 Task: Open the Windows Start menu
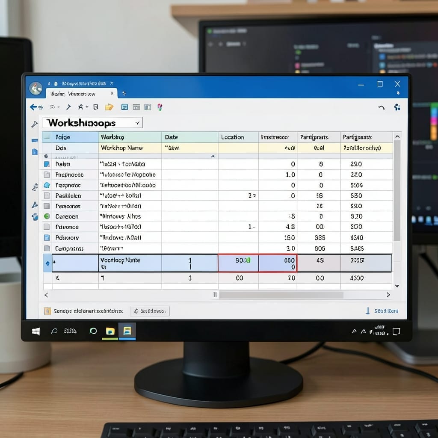click(x=36, y=331)
